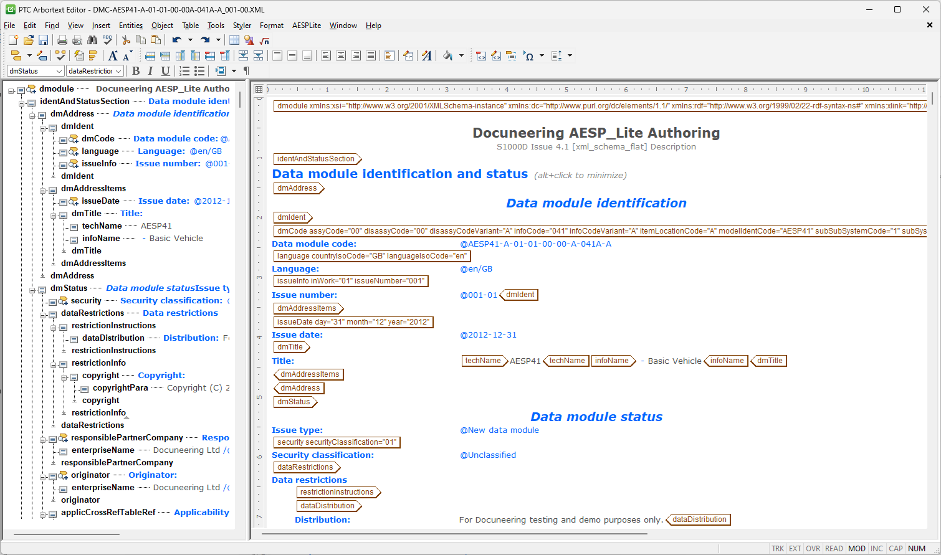Open the Table menu
The width and height of the screenshot is (941, 555).
190,26
